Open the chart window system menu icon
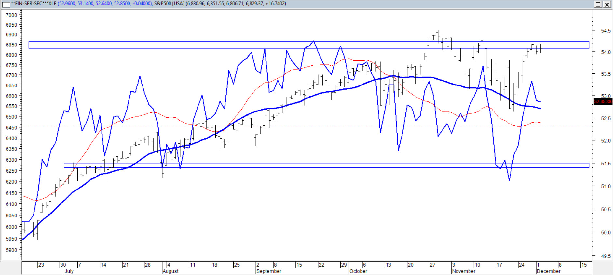This screenshot has width=613, height=275. click(6, 4)
